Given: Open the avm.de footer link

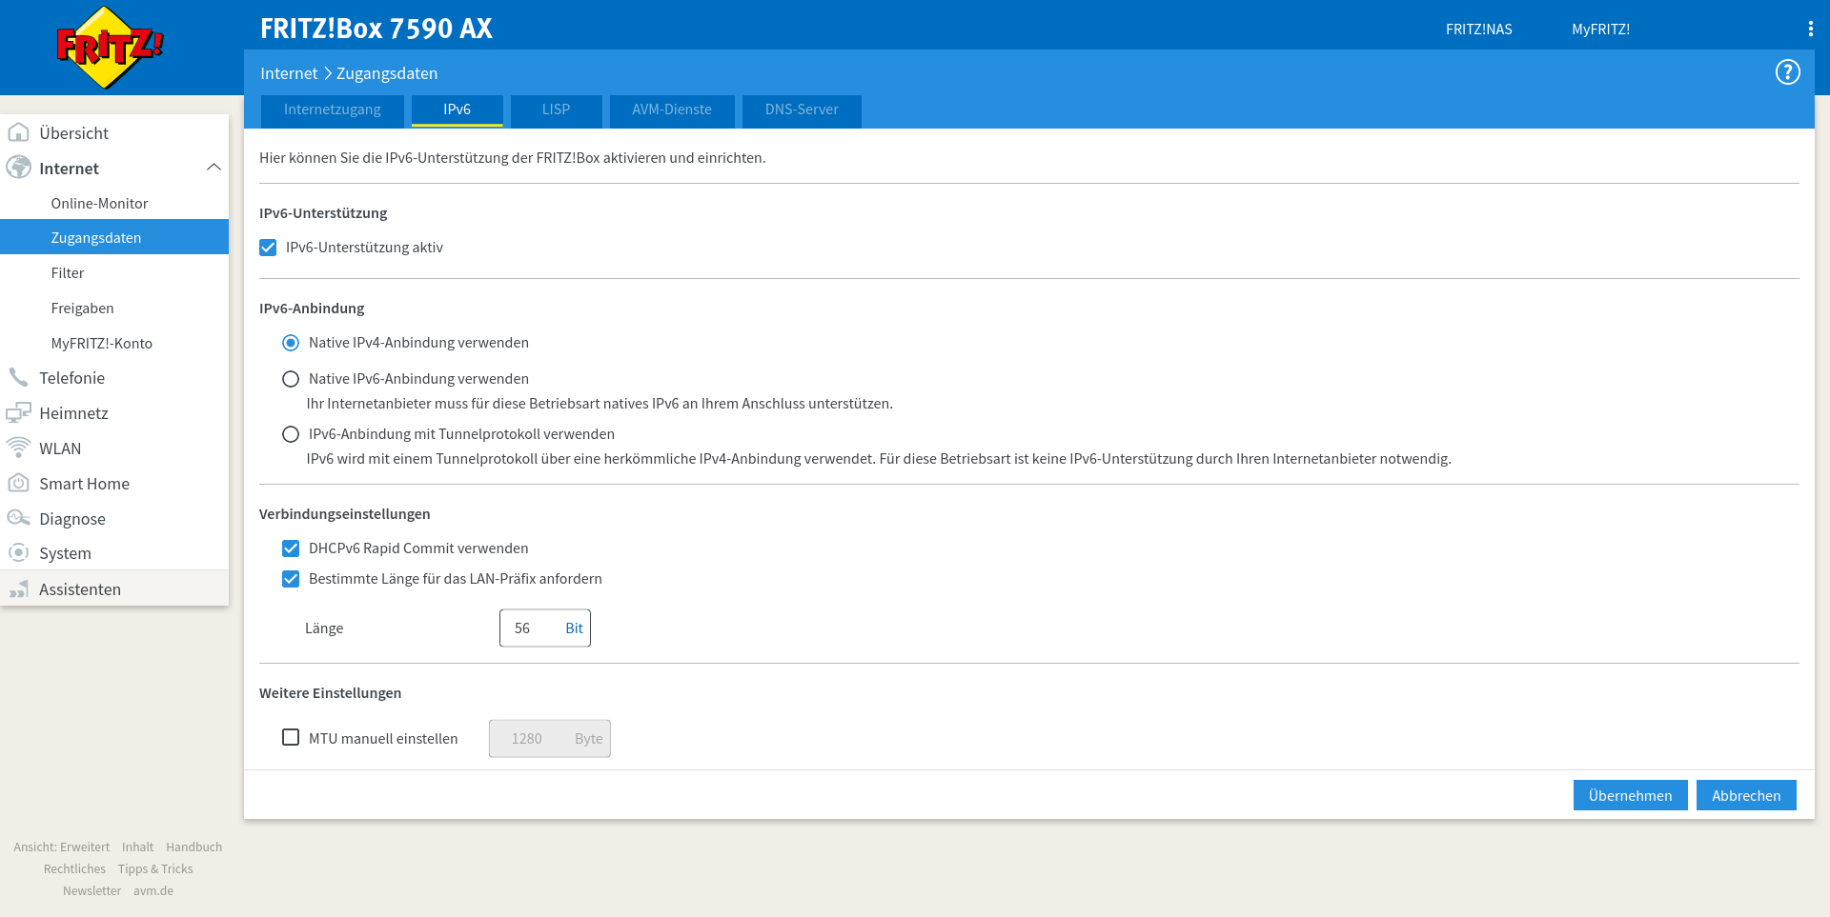Looking at the screenshot, I should [153, 890].
